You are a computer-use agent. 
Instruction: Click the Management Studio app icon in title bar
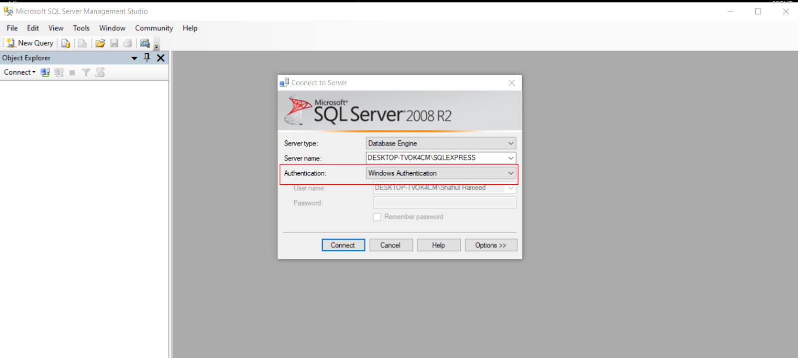[x=8, y=11]
